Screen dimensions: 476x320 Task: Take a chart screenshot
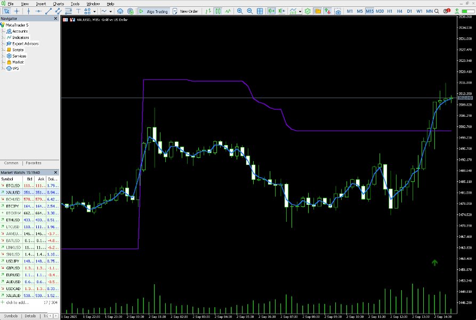click(337, 11)
